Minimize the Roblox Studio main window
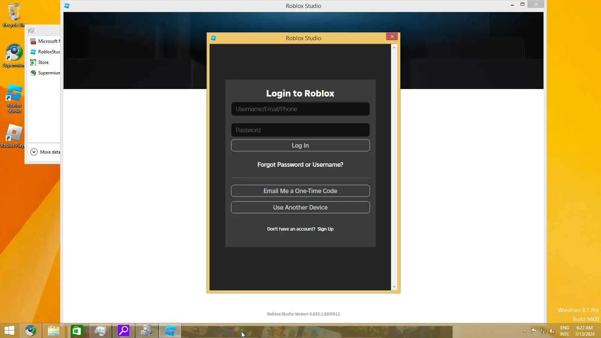The width and height of the screenshot is (601, 338). coord(512,5)
